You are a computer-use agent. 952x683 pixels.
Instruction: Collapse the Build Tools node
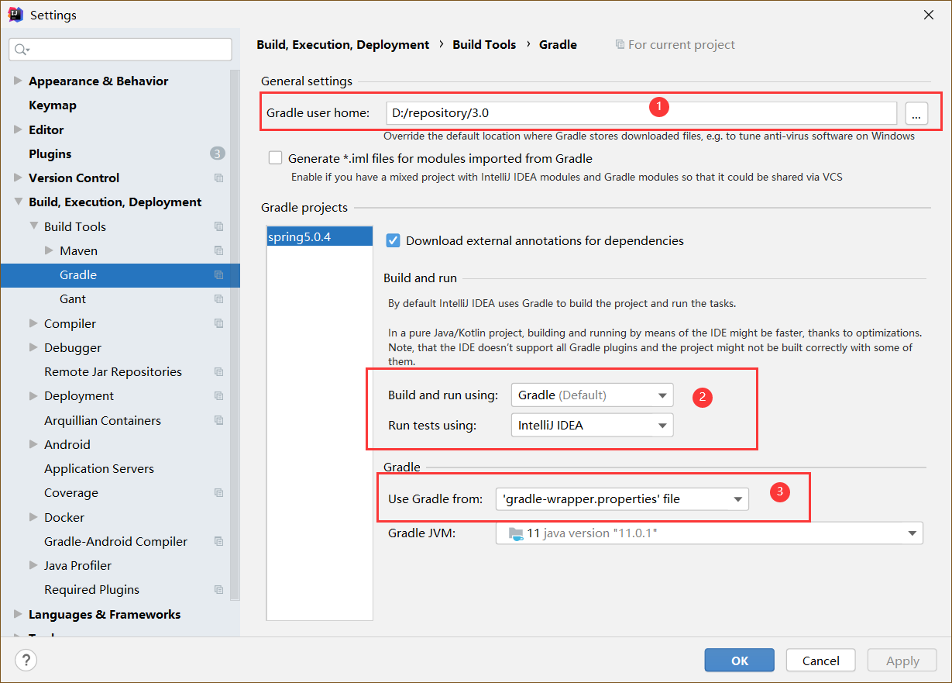pyautogui.click(x=33, y=226)
